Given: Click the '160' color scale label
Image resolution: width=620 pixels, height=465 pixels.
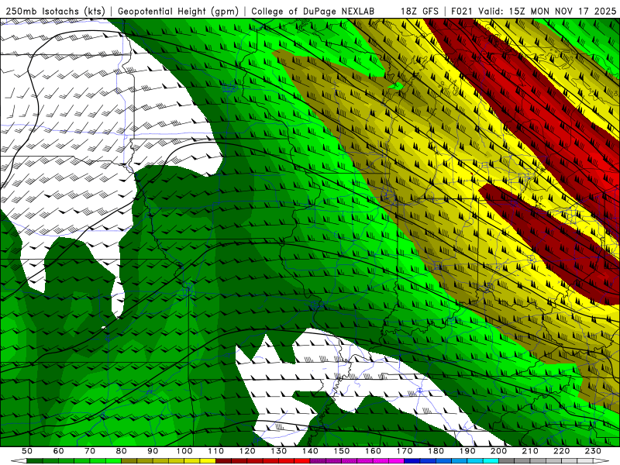Looking at the screenshot, I should tap(373, 451).
